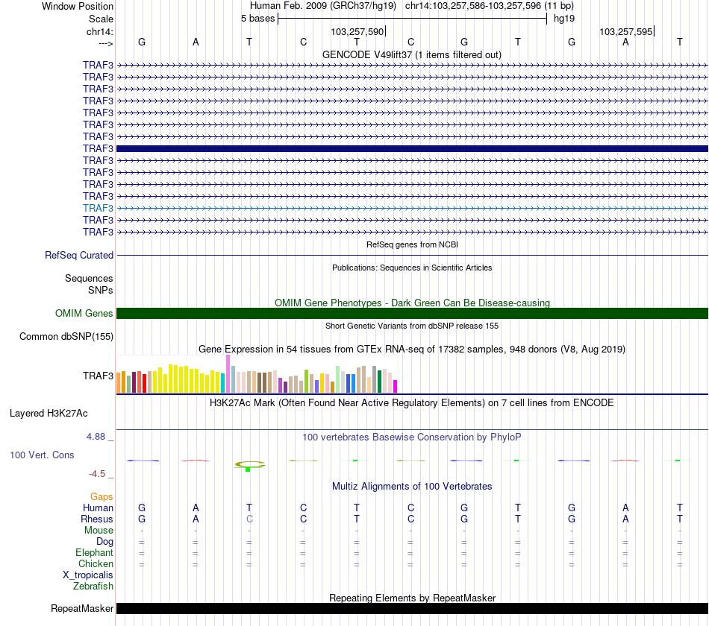Open 'Short Genetic Variants from dbSNP release 155' title
The image size is (709, 626).
click(x=412, y=326)
